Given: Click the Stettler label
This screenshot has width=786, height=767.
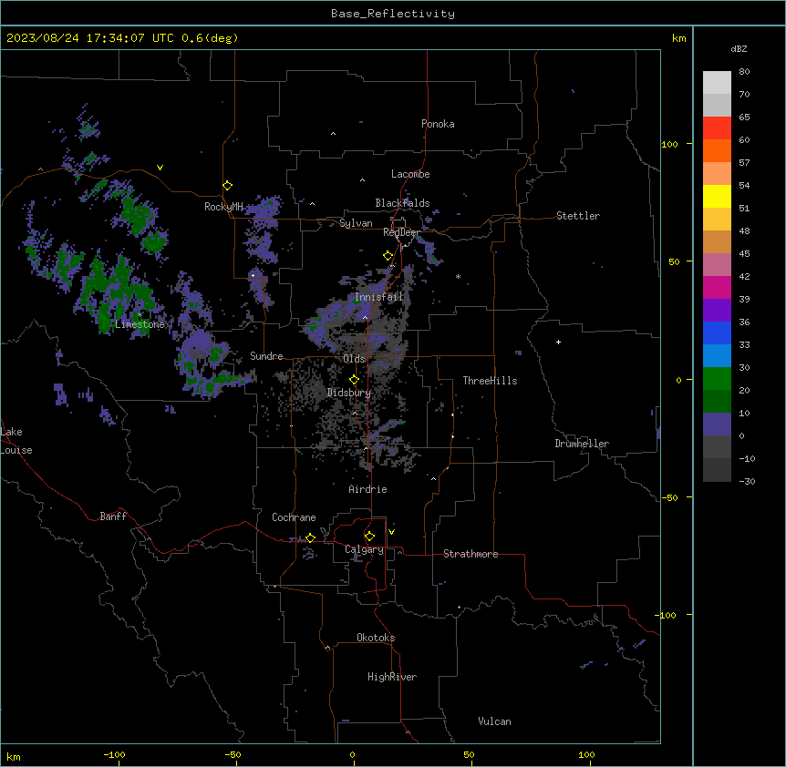Looking at the screenshot, I should (578, 216).
